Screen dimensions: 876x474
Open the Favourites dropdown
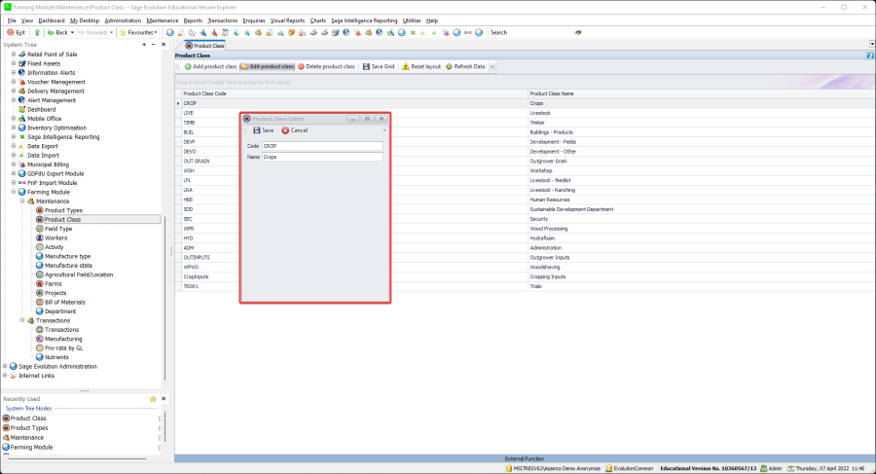[137, 32]
